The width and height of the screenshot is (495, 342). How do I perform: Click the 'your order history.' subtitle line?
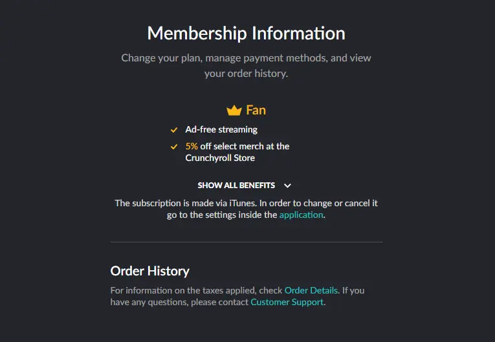tap(247, 74)
